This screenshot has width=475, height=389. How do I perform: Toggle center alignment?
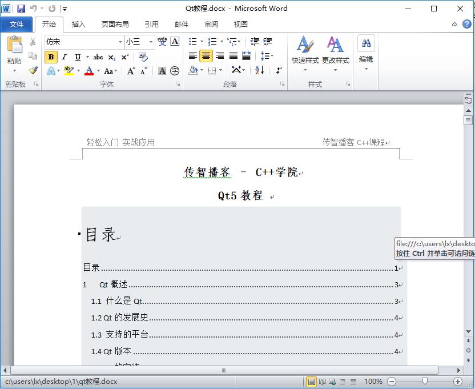(206, 56)
